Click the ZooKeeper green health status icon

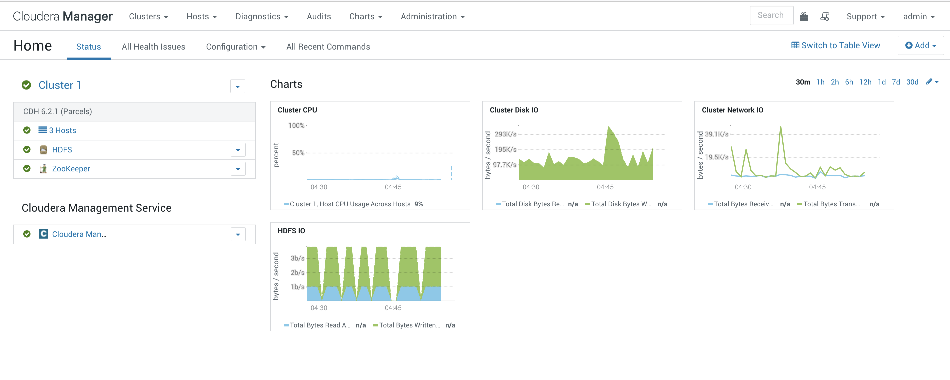(27, 169)
